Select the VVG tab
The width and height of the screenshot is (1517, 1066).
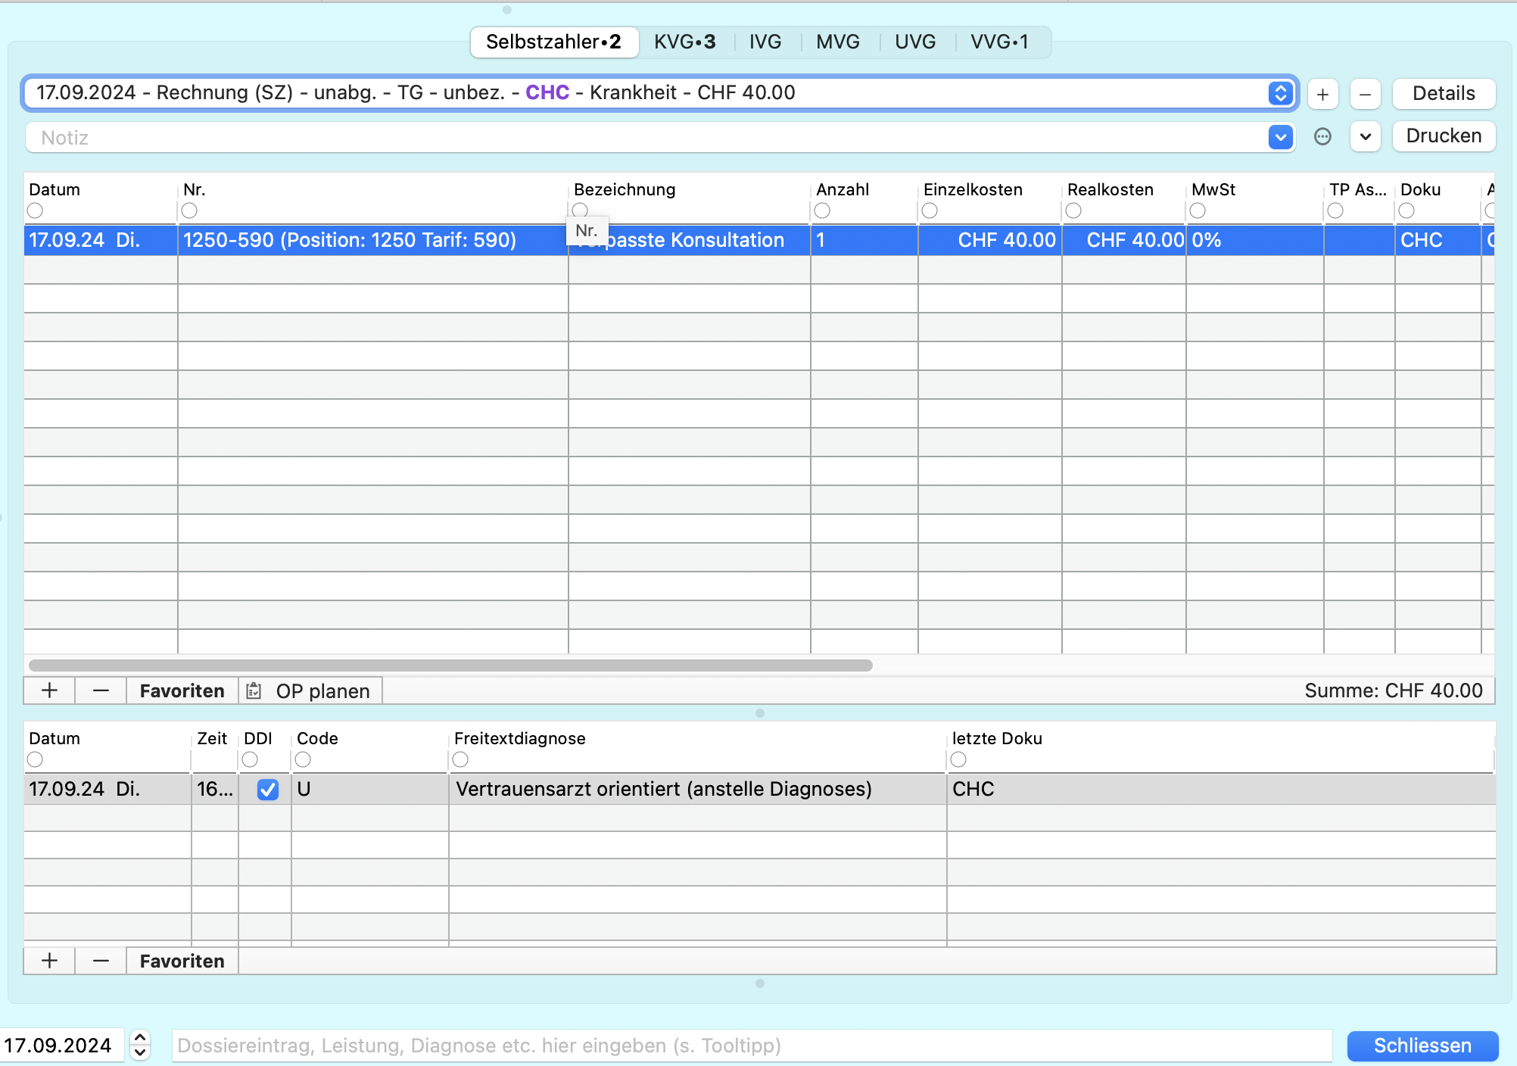coord(999,42)
